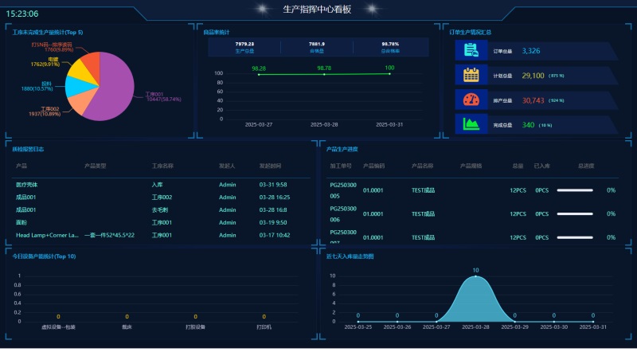Open the 医疗壳体 alarm log row

click(x=27, y=185)
